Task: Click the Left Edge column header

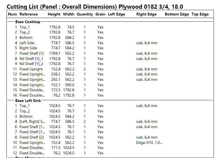Action: 117,14
